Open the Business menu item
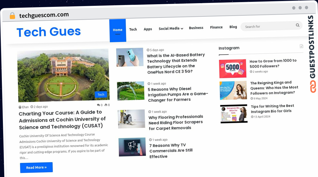318x177 pixels. coord(196,28)
